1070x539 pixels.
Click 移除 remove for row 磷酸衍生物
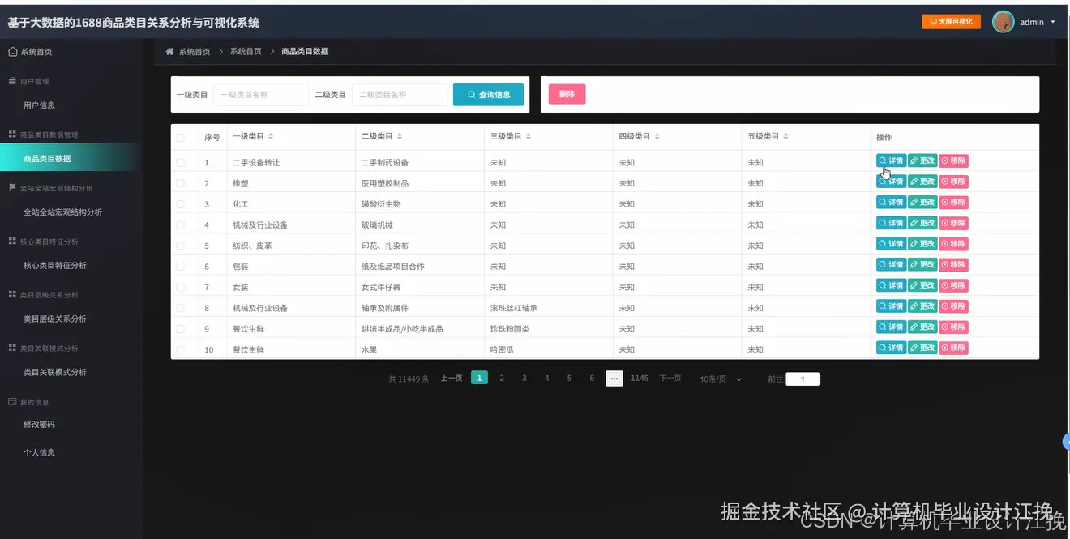point(953,202)
